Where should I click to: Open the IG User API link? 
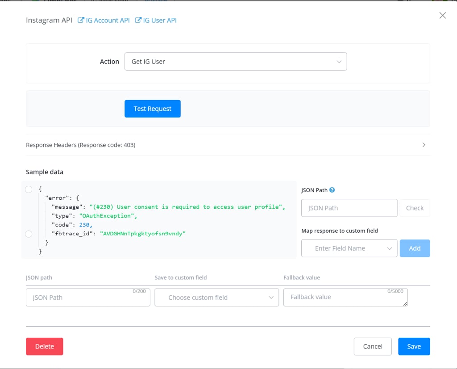[x=156, y=20]
